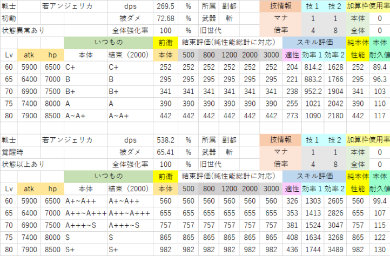Screen dimensions: 390x256
Task: Click the 適性 value 326
Action: point(292,201)
